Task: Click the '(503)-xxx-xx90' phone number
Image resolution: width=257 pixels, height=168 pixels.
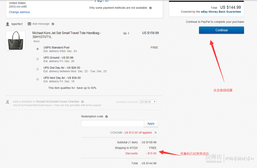Action: pos(18,7)
